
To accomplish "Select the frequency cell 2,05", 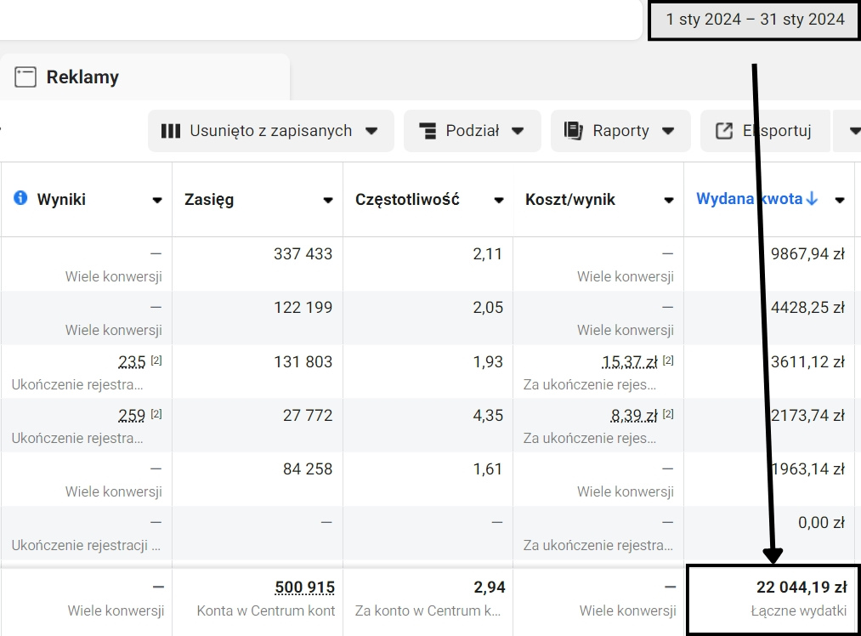I will (x=488, y=308).
